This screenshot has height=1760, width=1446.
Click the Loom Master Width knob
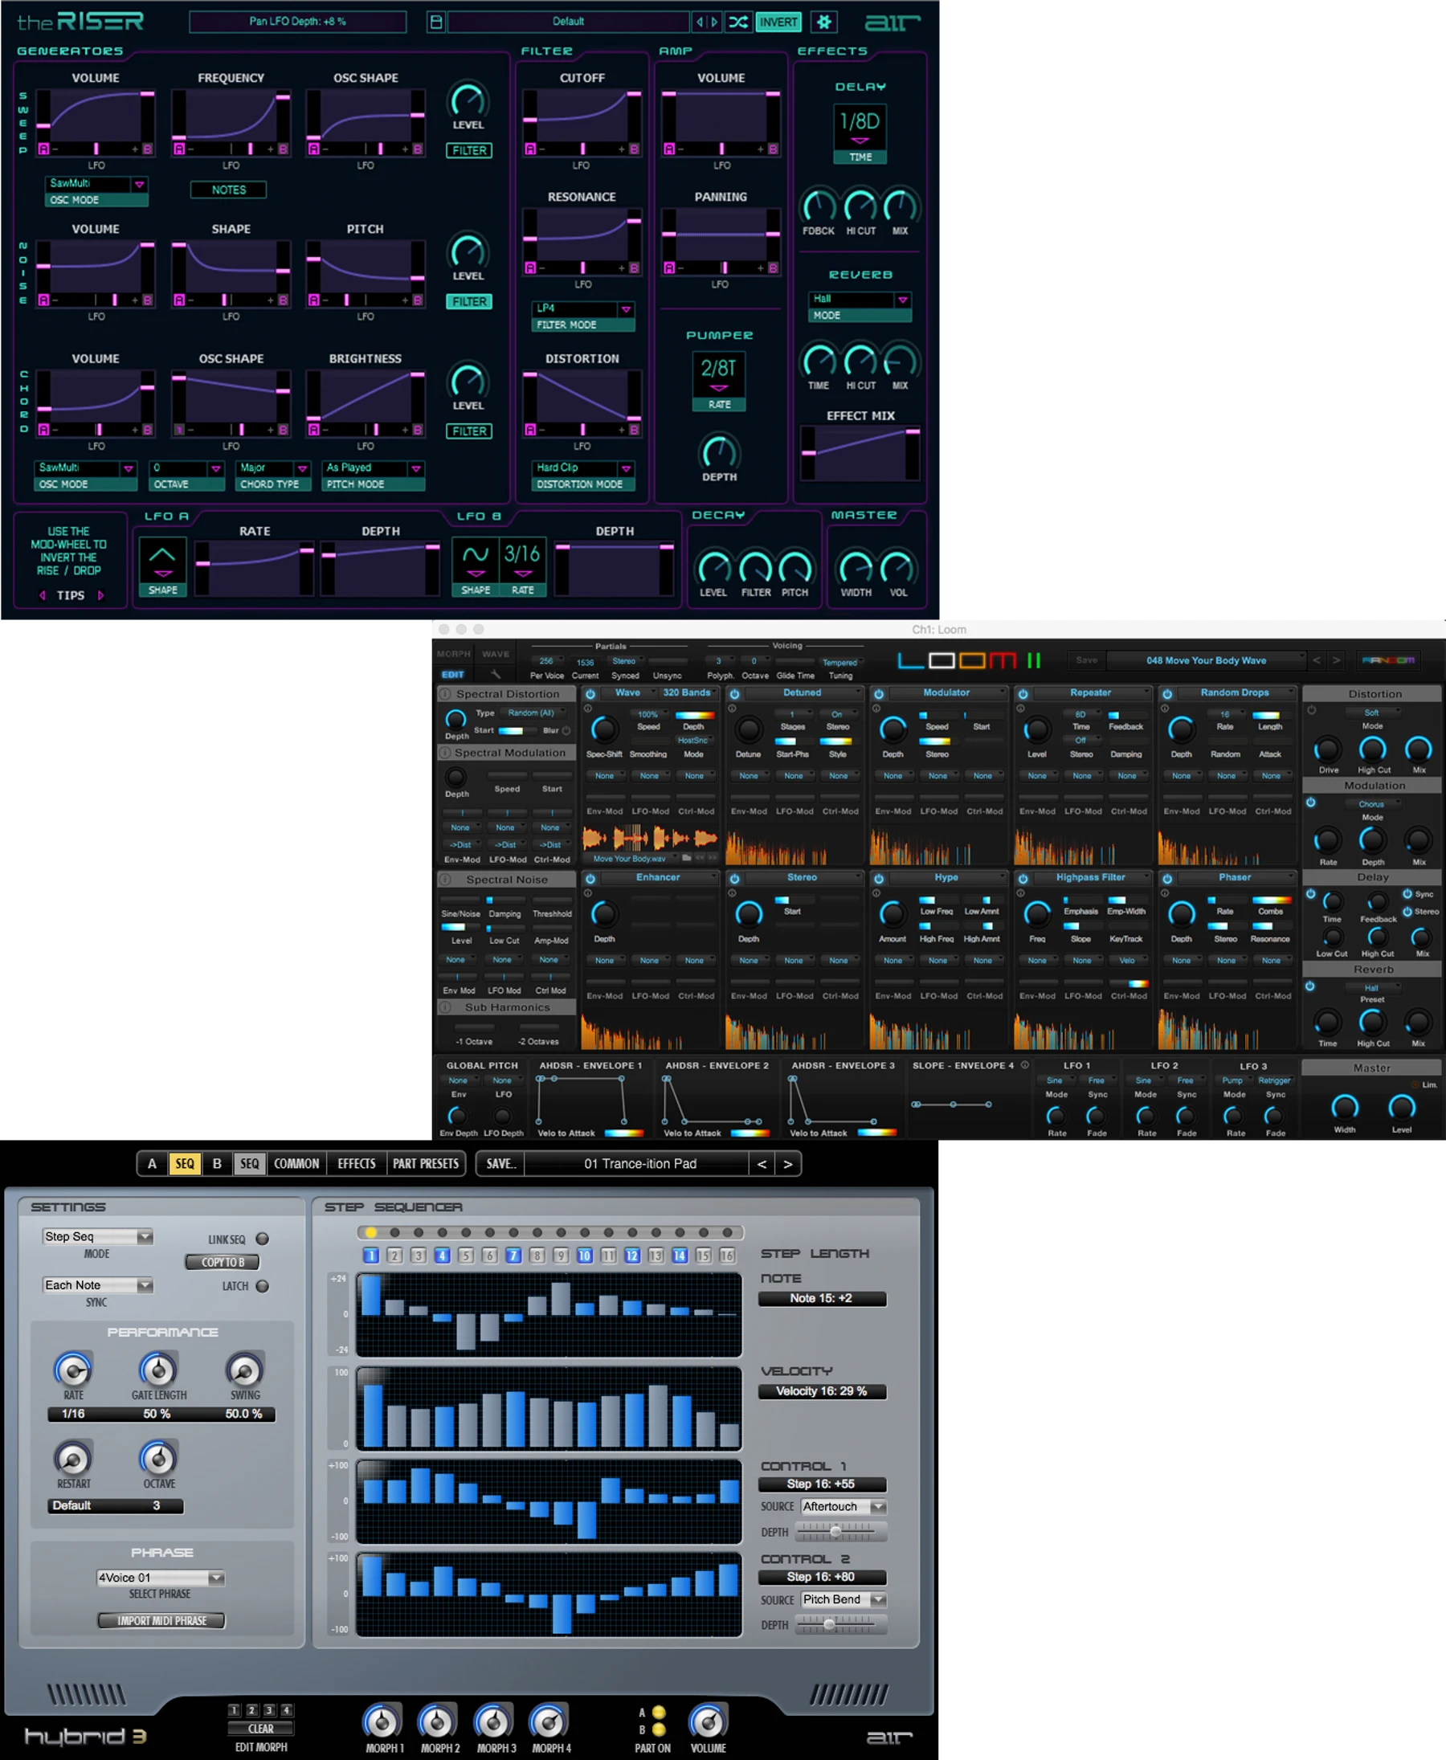tap(1345, 1107)
